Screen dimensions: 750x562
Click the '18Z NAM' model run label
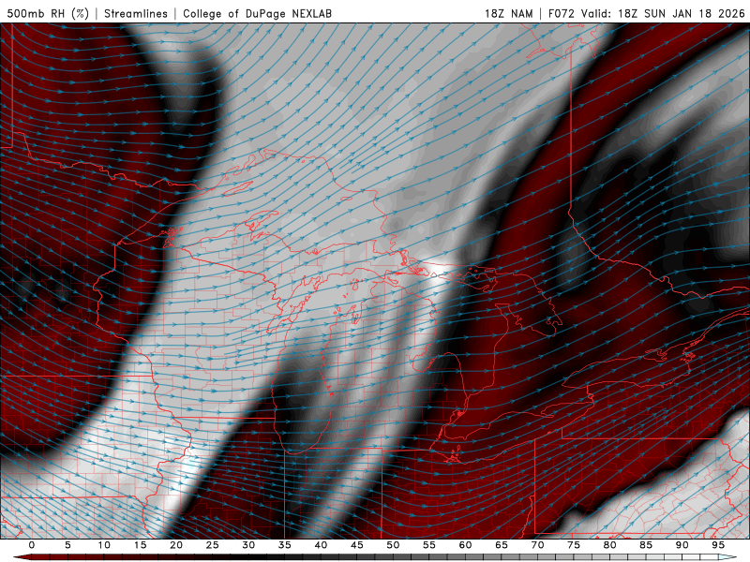(x=508, y=13)
